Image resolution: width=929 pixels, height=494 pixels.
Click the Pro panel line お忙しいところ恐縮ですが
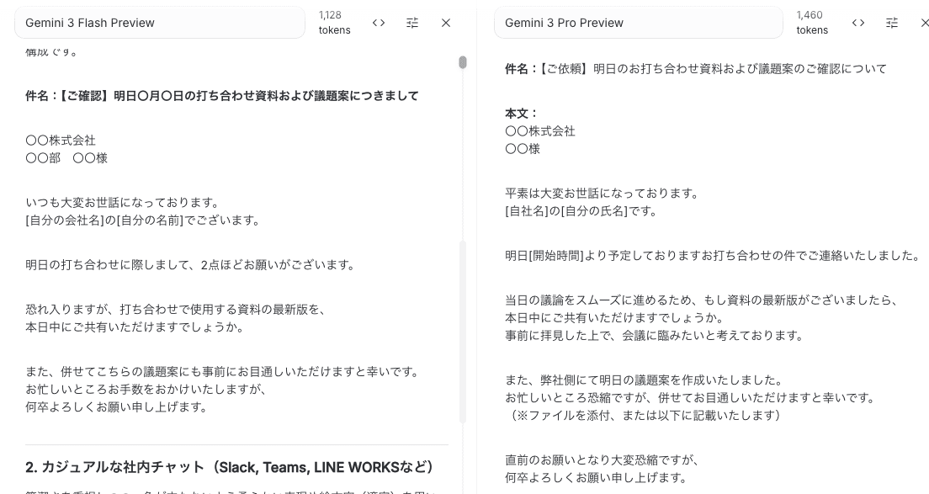tap(690, 397)
